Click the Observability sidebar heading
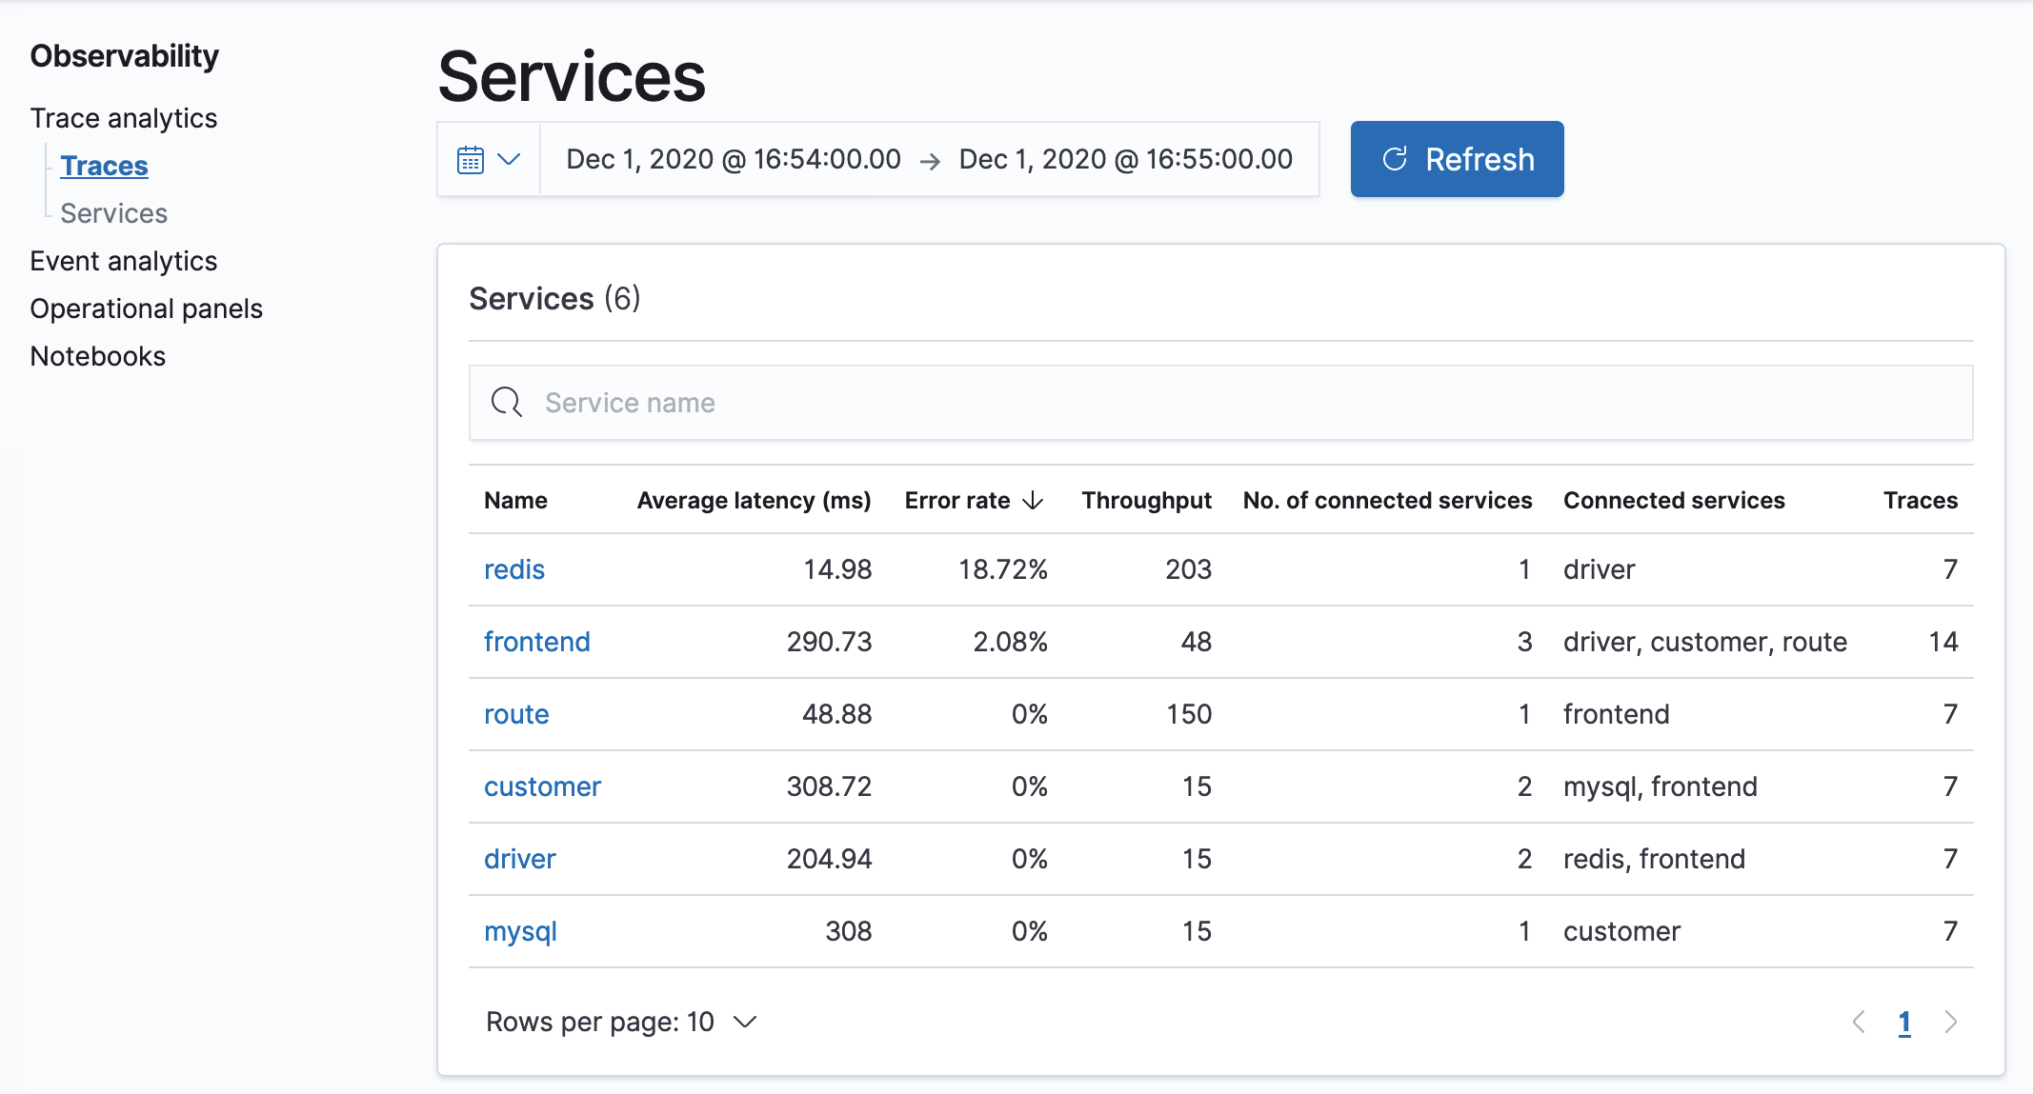Image resolution: width=2033 pixels, height=1094 pixels. pyautogui.click(x=125, y=56)
